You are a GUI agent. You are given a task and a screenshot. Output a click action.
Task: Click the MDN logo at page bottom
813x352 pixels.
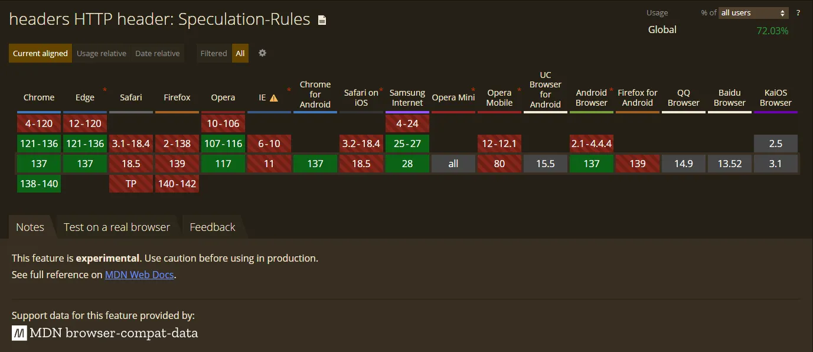[18, 333]
